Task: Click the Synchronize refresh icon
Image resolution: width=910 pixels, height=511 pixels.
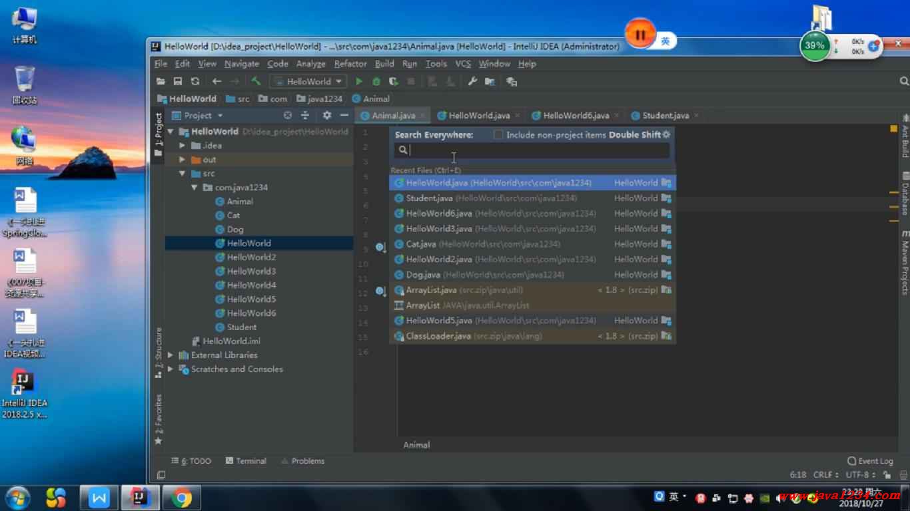Action: [195, 81]
